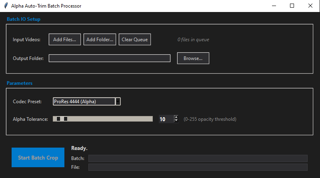Click the Alpha Tolerance slider track midpoint
The image size is (320, 178).
point(103,119)
